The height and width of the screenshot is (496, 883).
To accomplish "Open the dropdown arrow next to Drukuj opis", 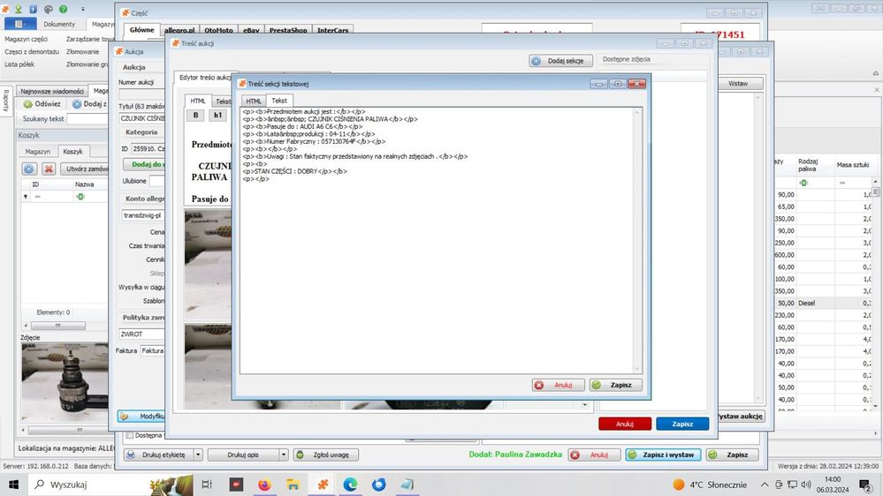I will (x=284, y=455).
